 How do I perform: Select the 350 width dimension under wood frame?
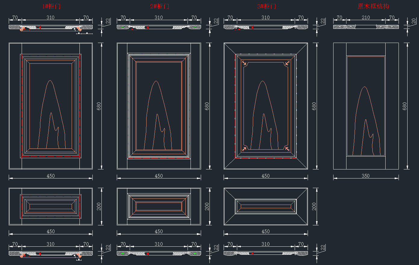tap(365, 176)
